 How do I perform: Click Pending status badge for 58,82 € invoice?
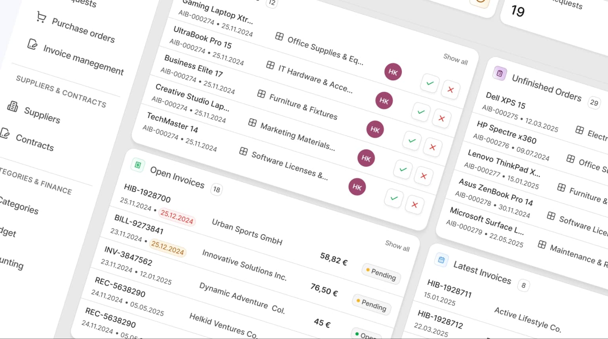(381, 274)
